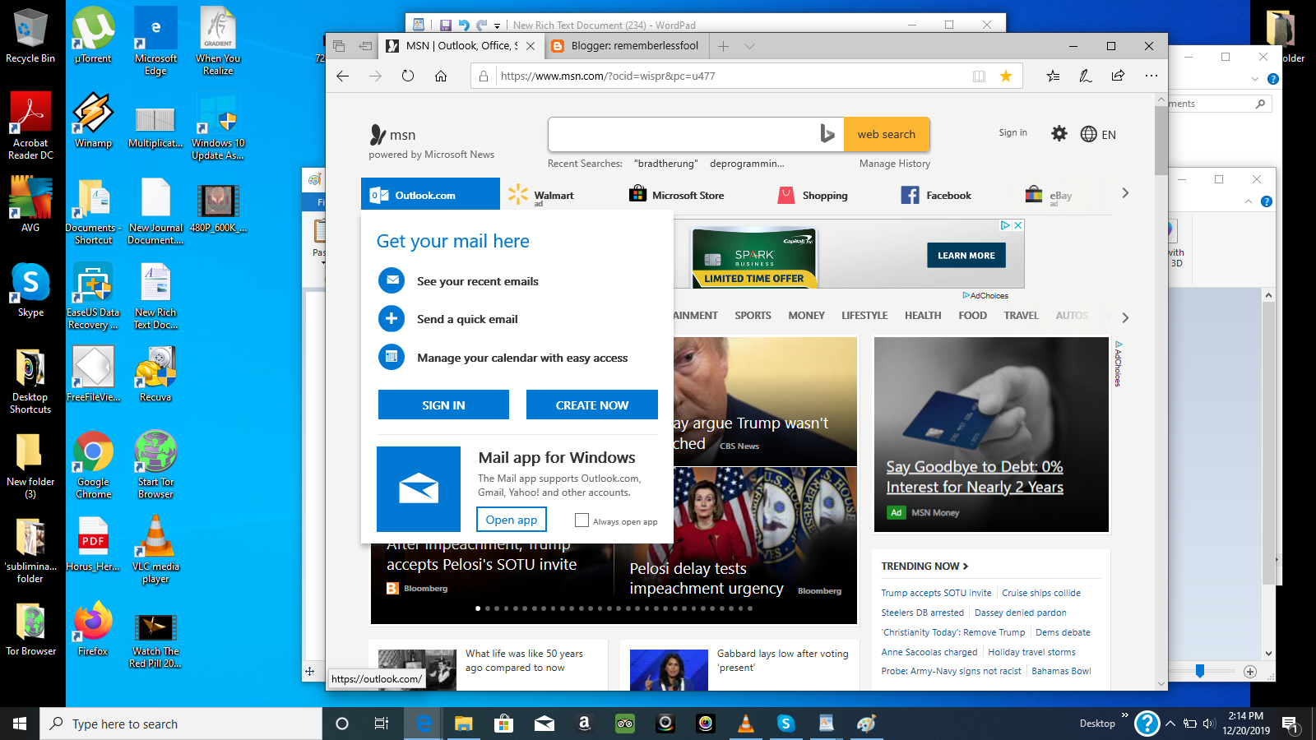Switch to Blogger rememberlessfool tab
This screenshot has height=740, width=1316.
tap(626, 46)
